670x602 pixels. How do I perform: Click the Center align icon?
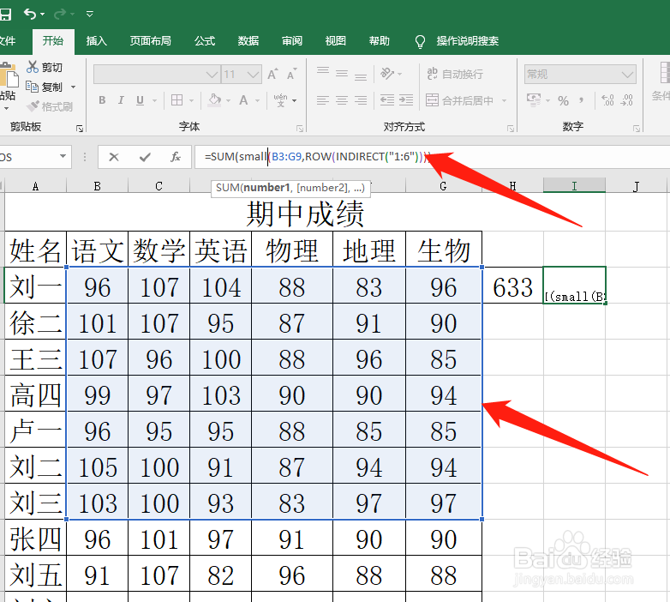click(342, 100)
